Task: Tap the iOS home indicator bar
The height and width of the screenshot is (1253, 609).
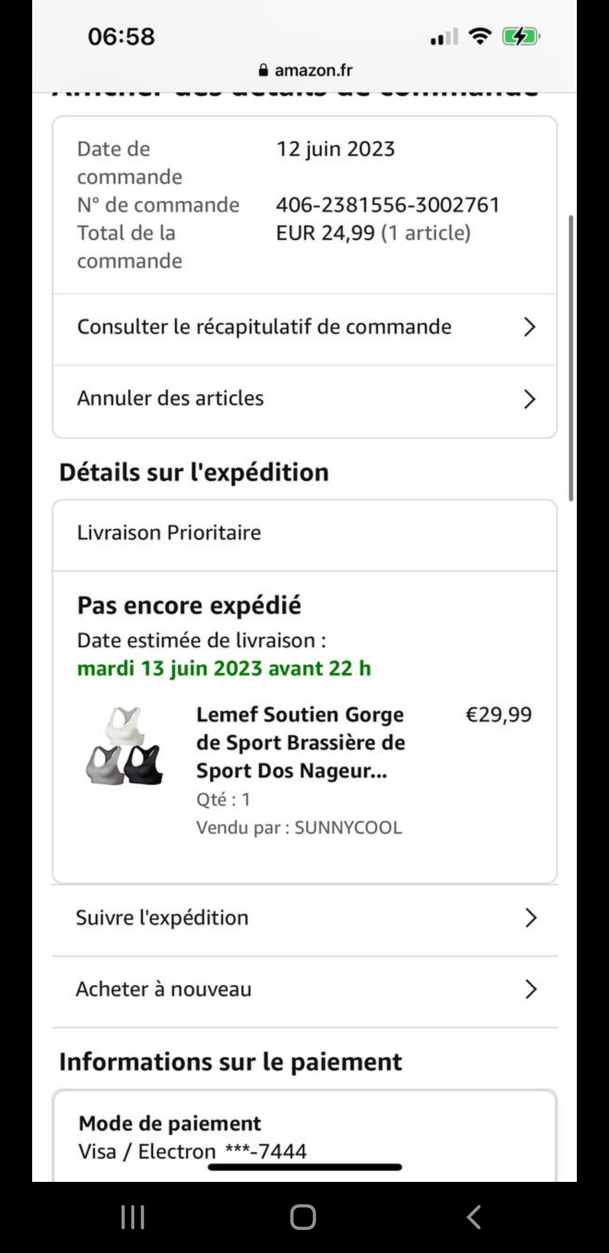Action: coord(304,1167)
